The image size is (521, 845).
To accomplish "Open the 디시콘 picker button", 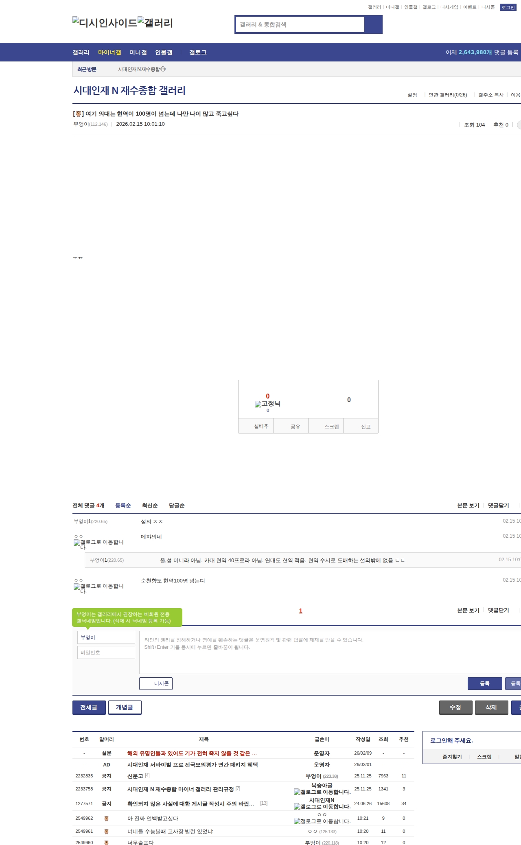I will (156, 683).
